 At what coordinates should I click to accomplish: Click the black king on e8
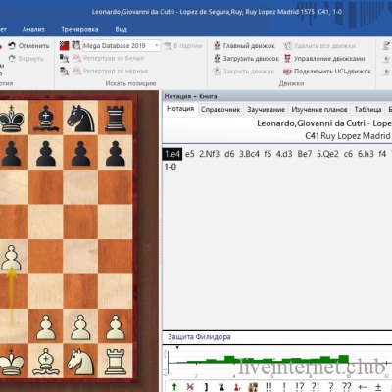(x=12, y=119)
